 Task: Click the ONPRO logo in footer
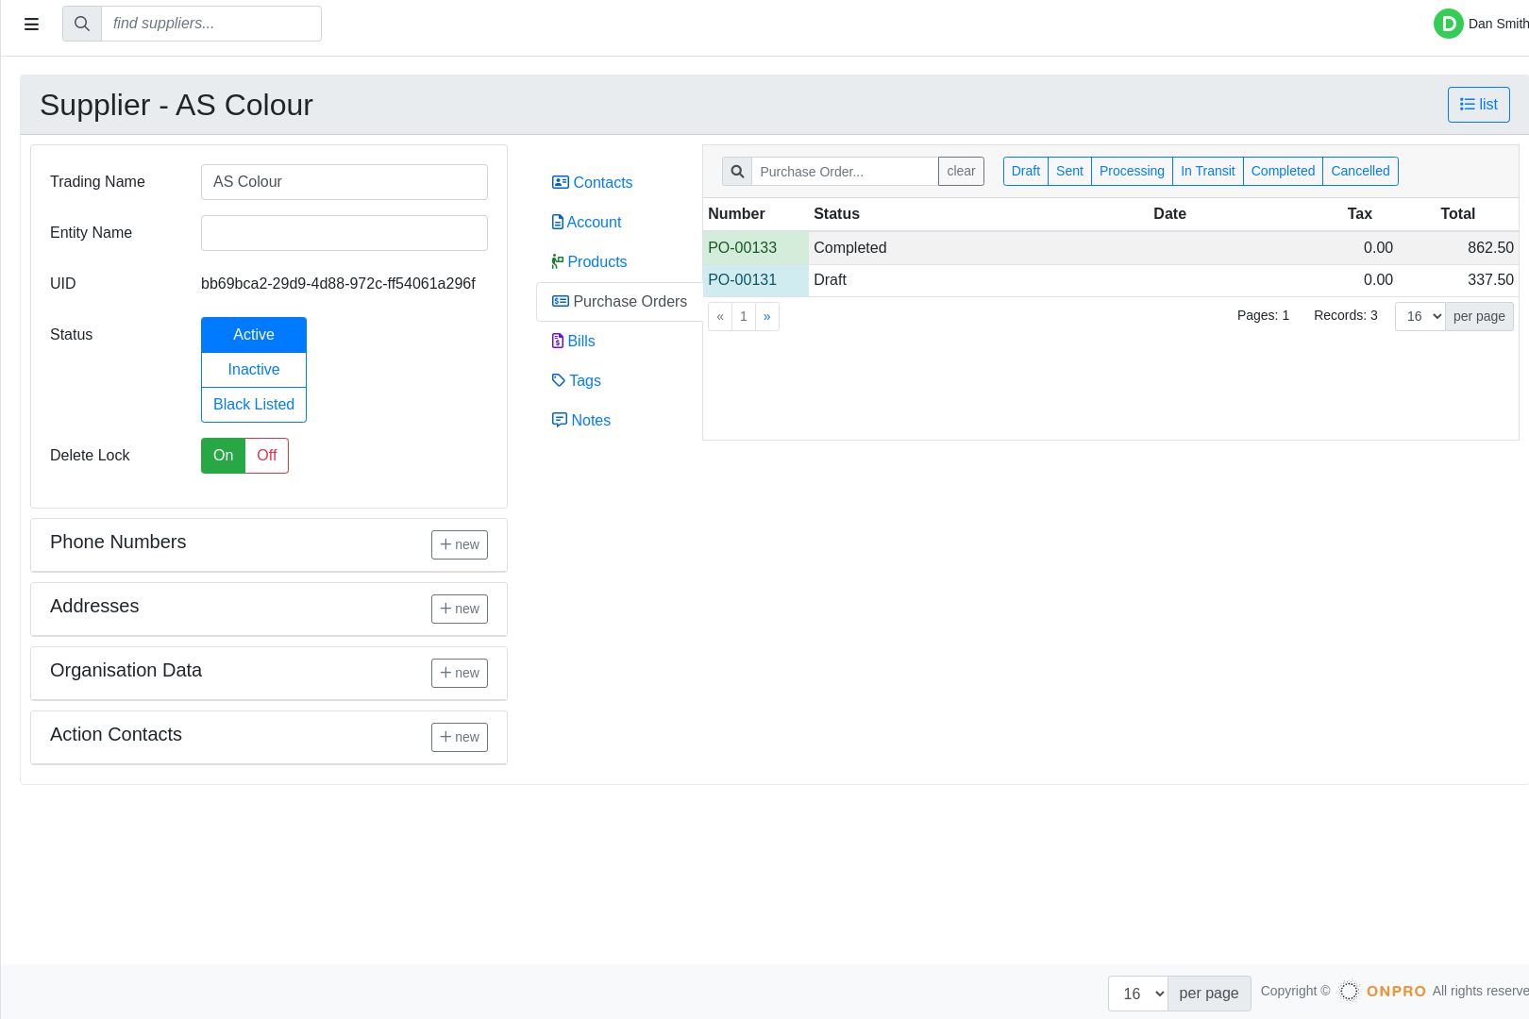pos(1383,991)
